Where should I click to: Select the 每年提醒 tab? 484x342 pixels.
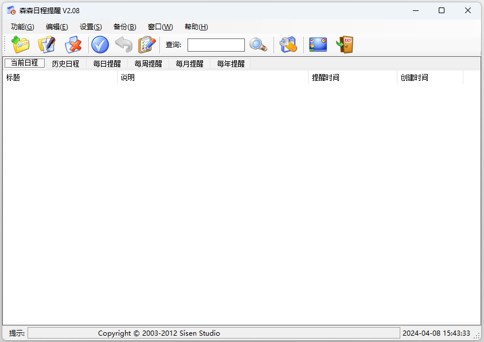tap(231, 64)
